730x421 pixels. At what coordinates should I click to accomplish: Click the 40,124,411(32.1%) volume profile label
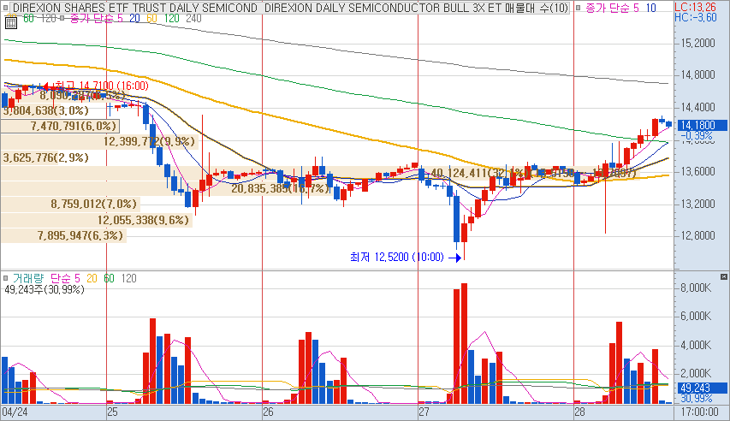point(478,173)
